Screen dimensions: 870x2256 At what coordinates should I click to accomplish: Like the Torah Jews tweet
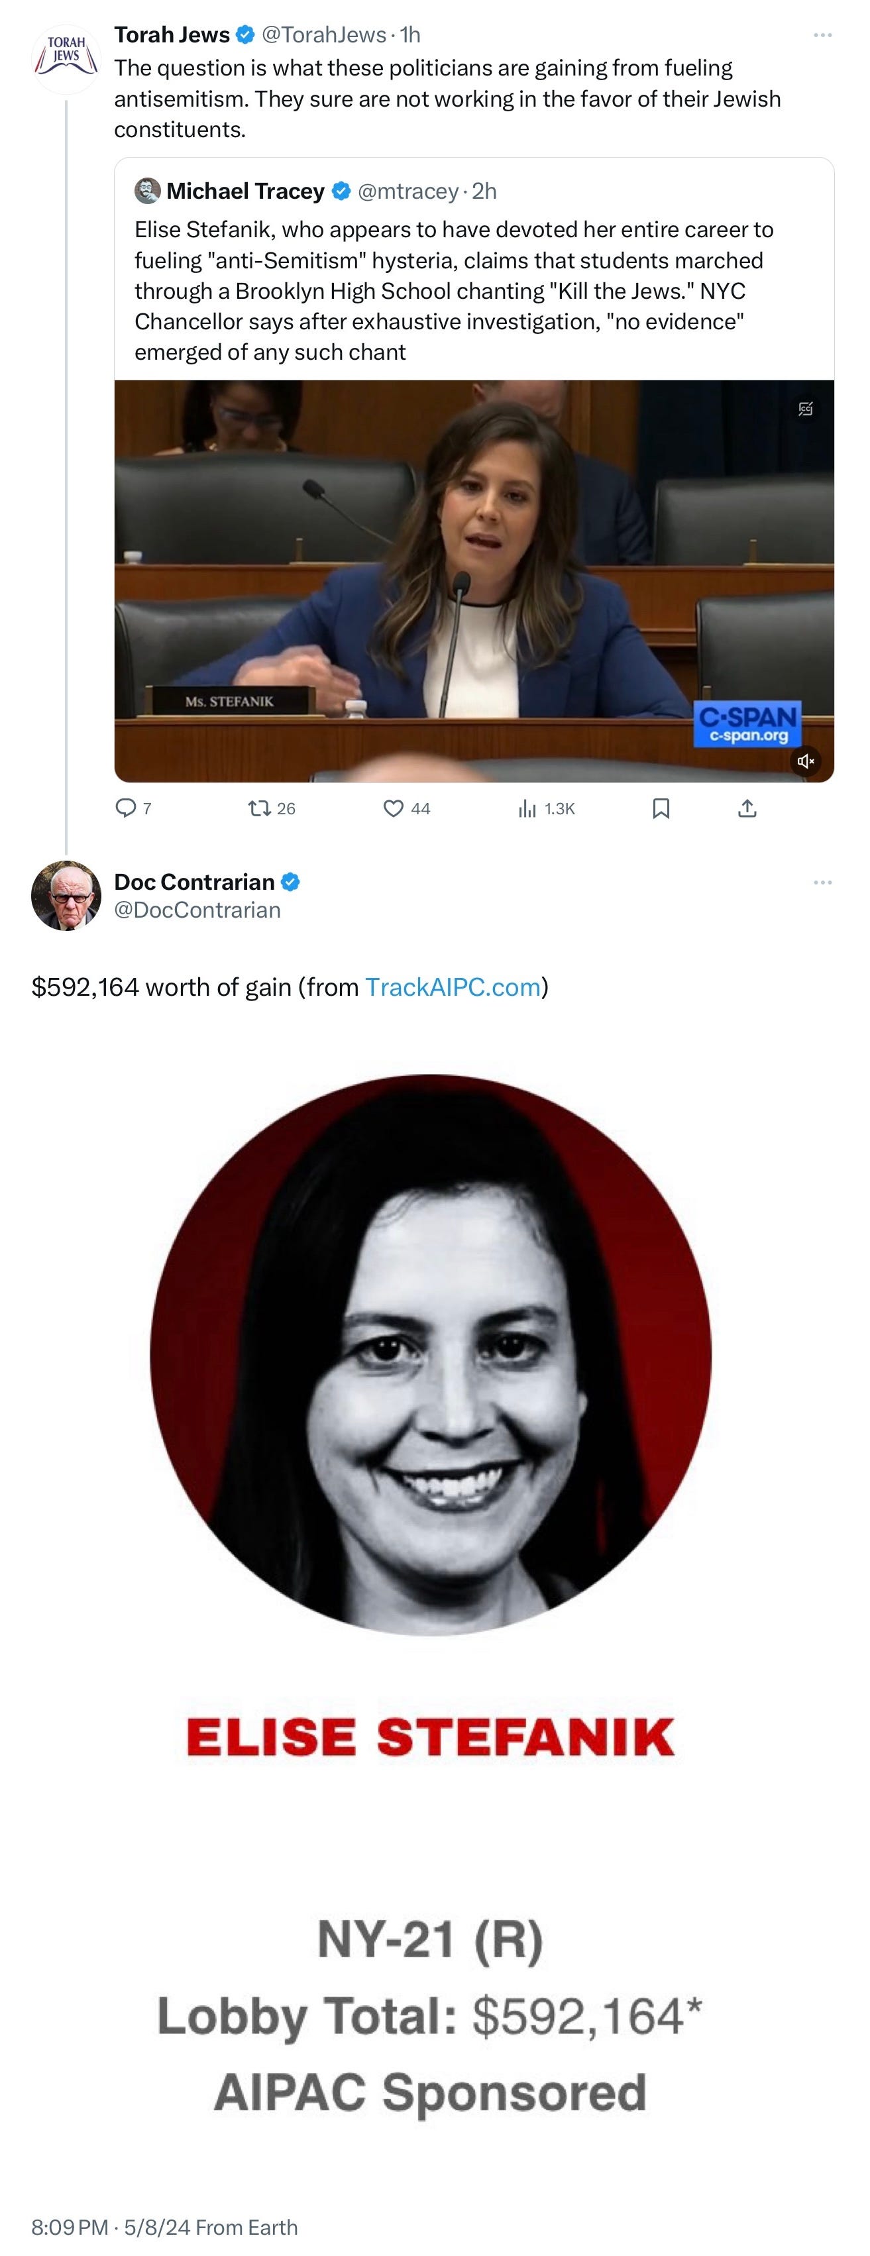click(407, 808)
